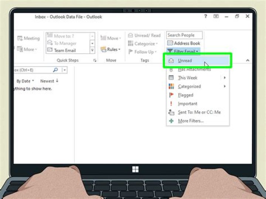266x199 pixels.
Task: Open the Categorize dropdown in Tags
Action: pos(143,44)
